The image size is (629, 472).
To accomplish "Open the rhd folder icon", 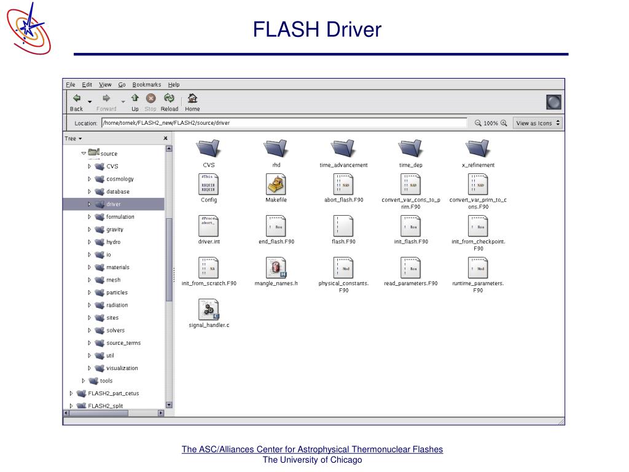I will click(276, 149).
